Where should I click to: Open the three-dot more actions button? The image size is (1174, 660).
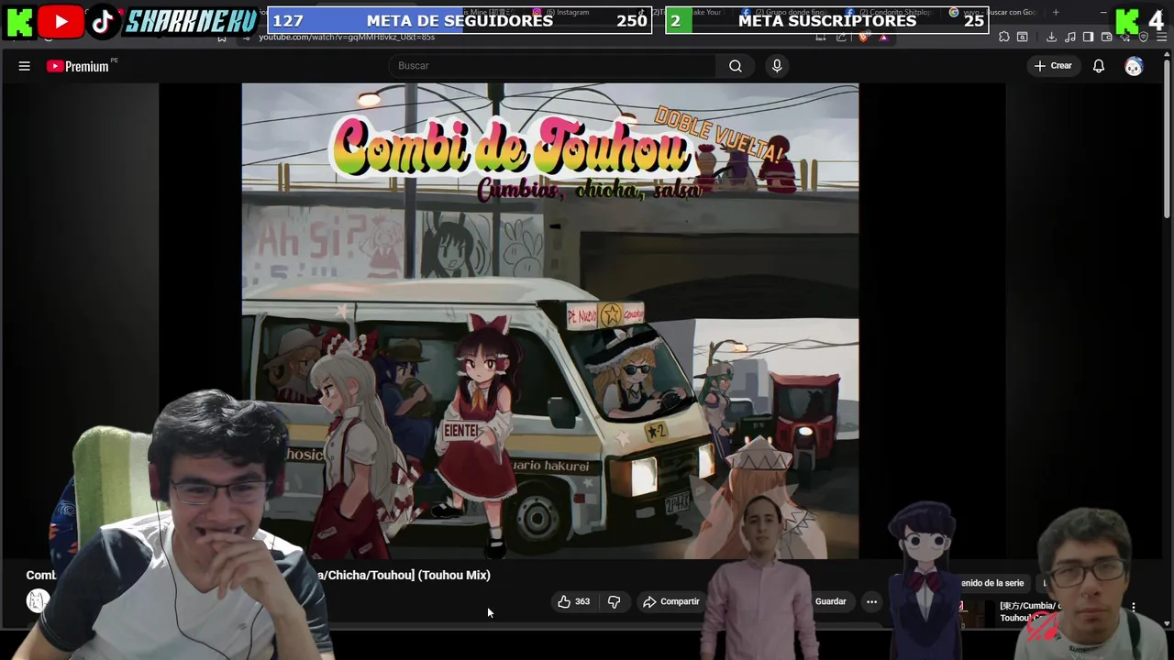pyautogui.click(x=871, y=601)
